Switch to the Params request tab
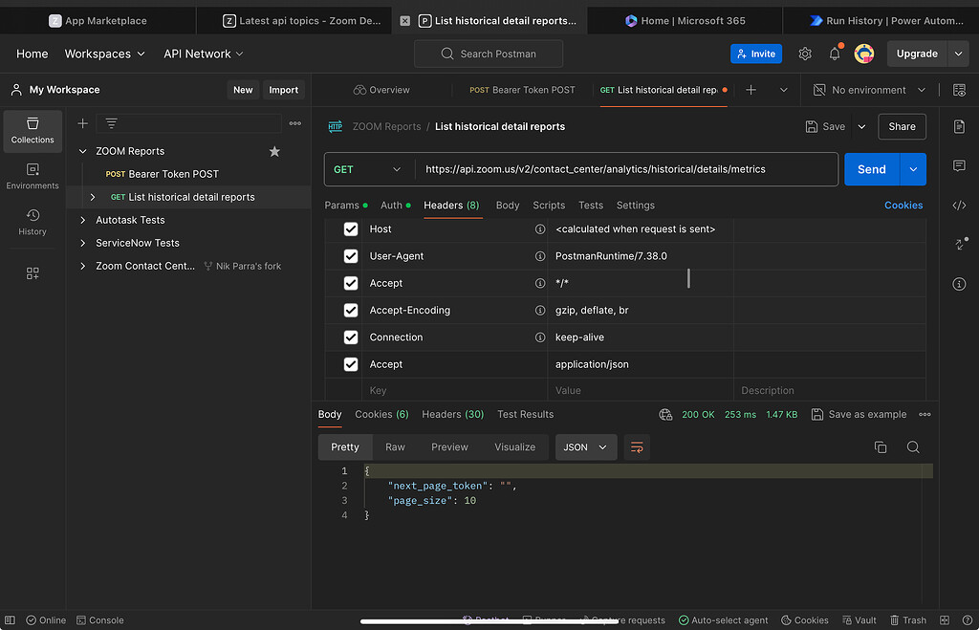Image resolution: width=979 pixels, height=630 pixels. click(341, 205)
